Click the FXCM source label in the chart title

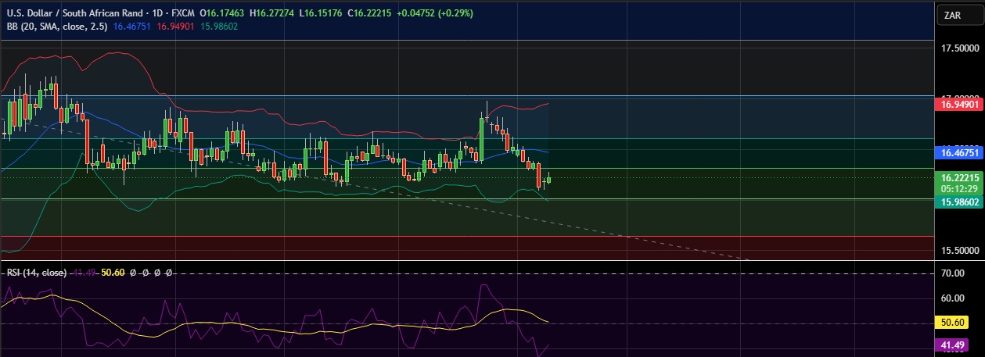183,13
